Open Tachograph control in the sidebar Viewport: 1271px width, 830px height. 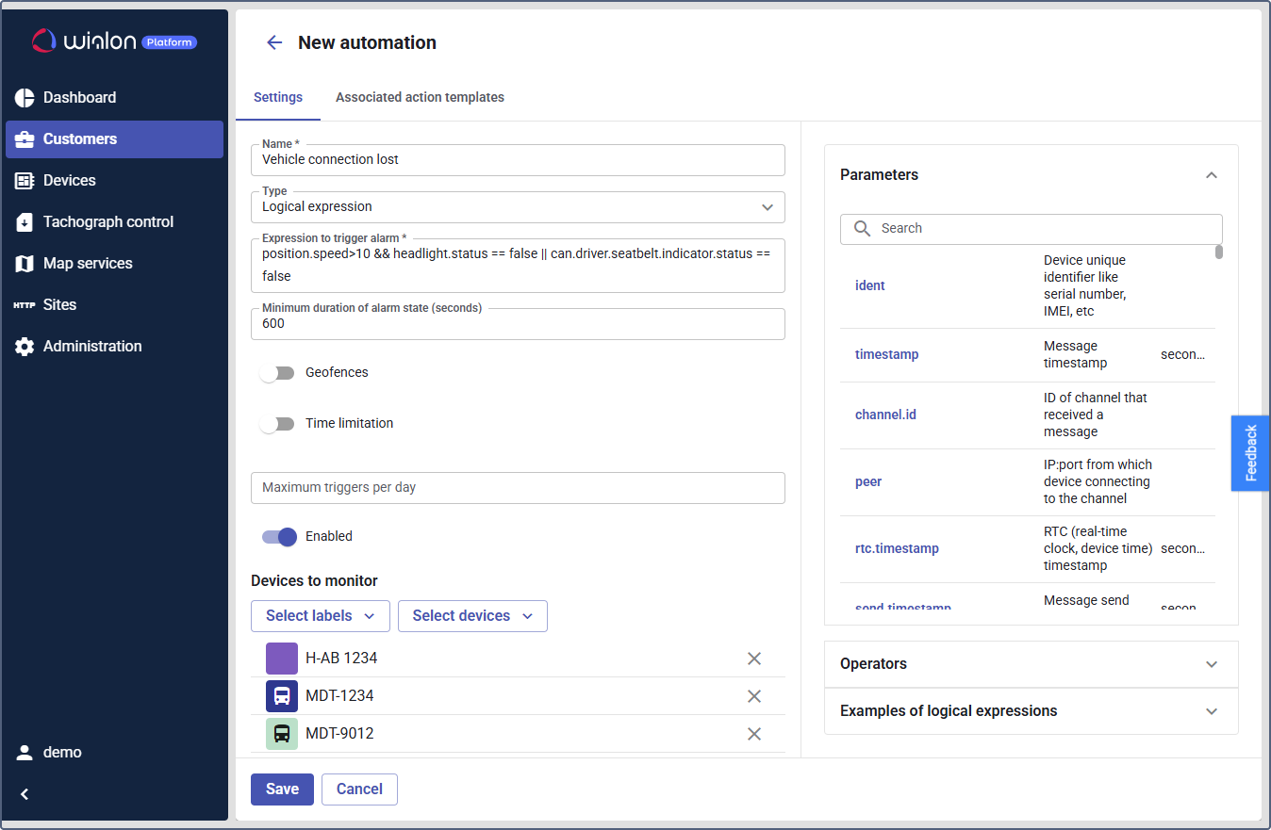107,222
